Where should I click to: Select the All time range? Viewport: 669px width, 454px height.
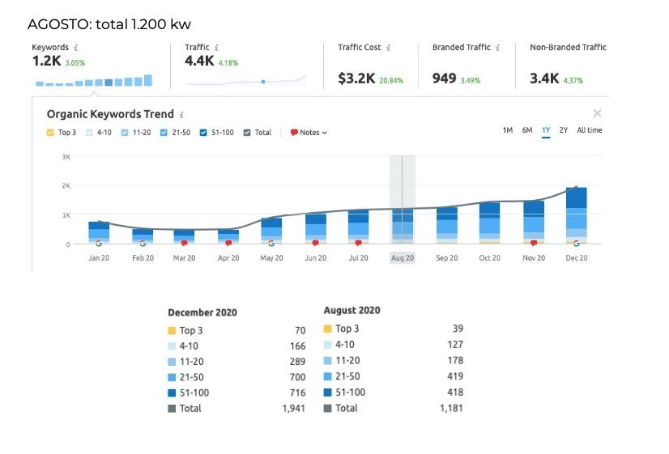pos(589,130)
